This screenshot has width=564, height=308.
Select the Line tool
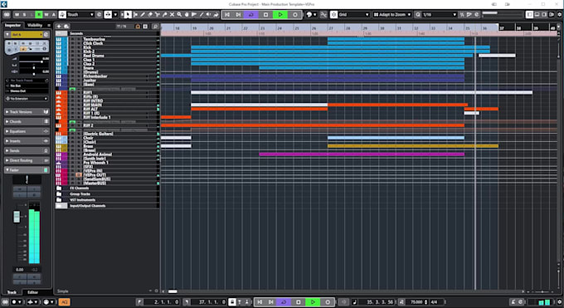pyautogui.click(x=202, y=14)
